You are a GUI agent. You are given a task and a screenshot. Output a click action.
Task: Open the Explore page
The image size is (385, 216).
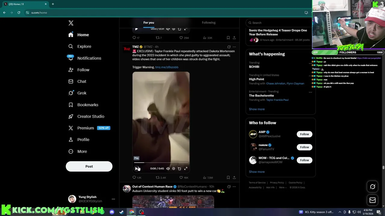[80, 46]
